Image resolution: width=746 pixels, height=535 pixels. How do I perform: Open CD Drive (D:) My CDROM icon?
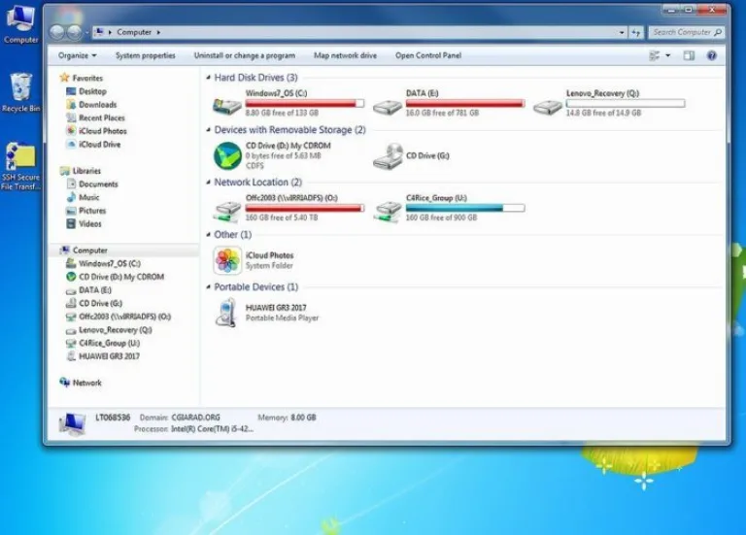tap(227, 155)
